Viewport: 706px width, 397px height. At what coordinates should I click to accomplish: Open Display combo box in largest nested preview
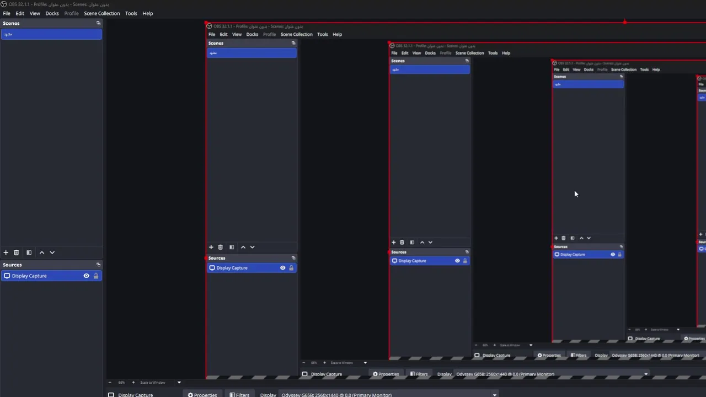pyautogui.click(x=552, y=374)
